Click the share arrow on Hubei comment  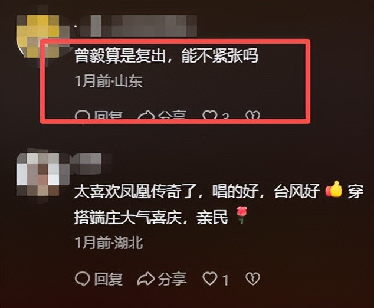[146, 278]
